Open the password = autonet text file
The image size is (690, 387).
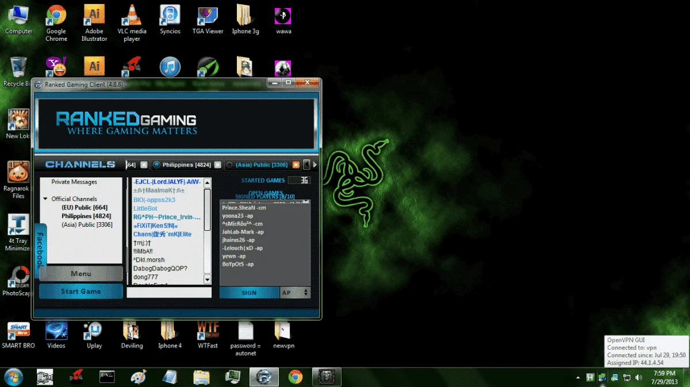[x=246, y=339]
